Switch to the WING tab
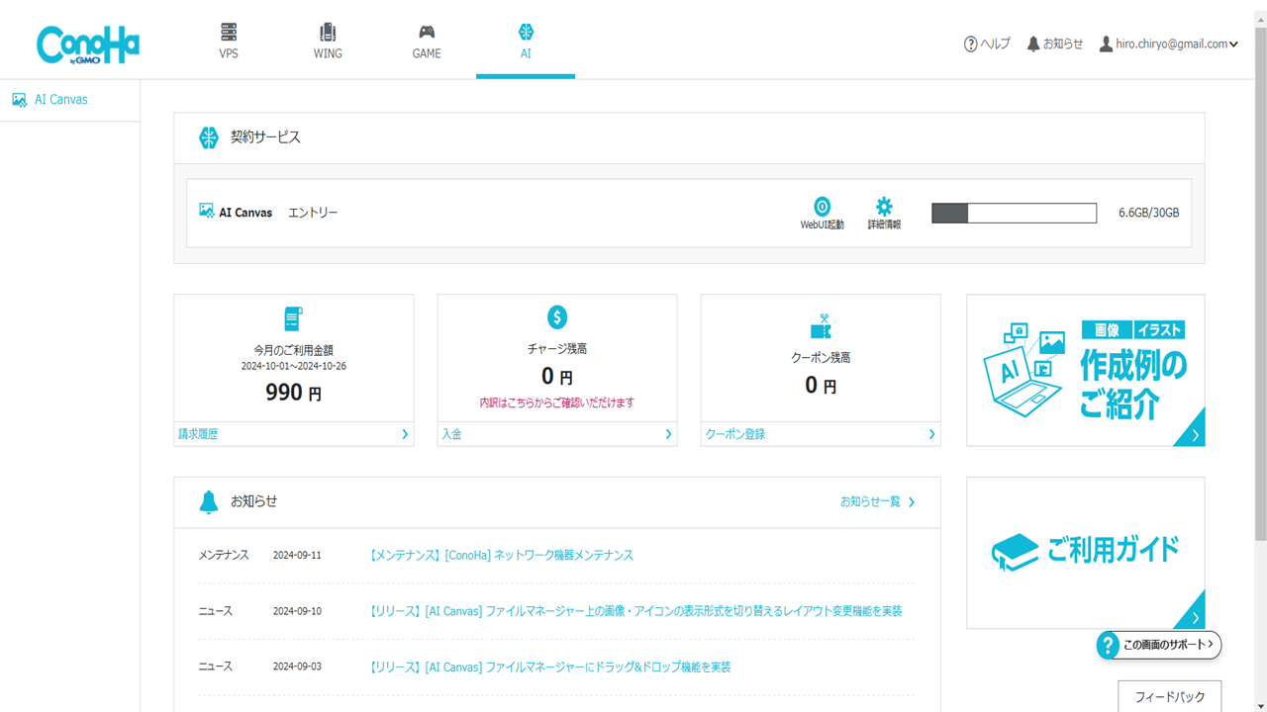 click(328, 40)
